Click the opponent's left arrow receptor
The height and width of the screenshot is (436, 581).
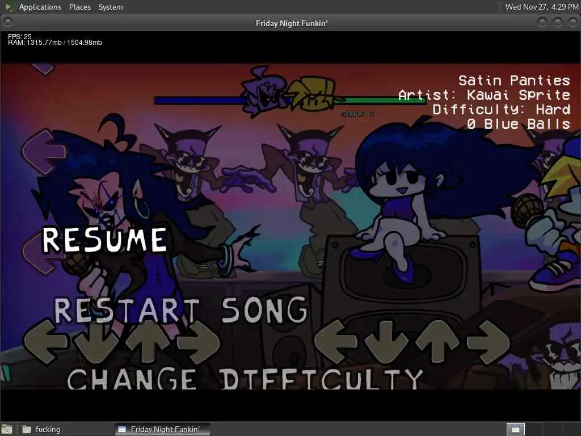click(x=45, y=341)
